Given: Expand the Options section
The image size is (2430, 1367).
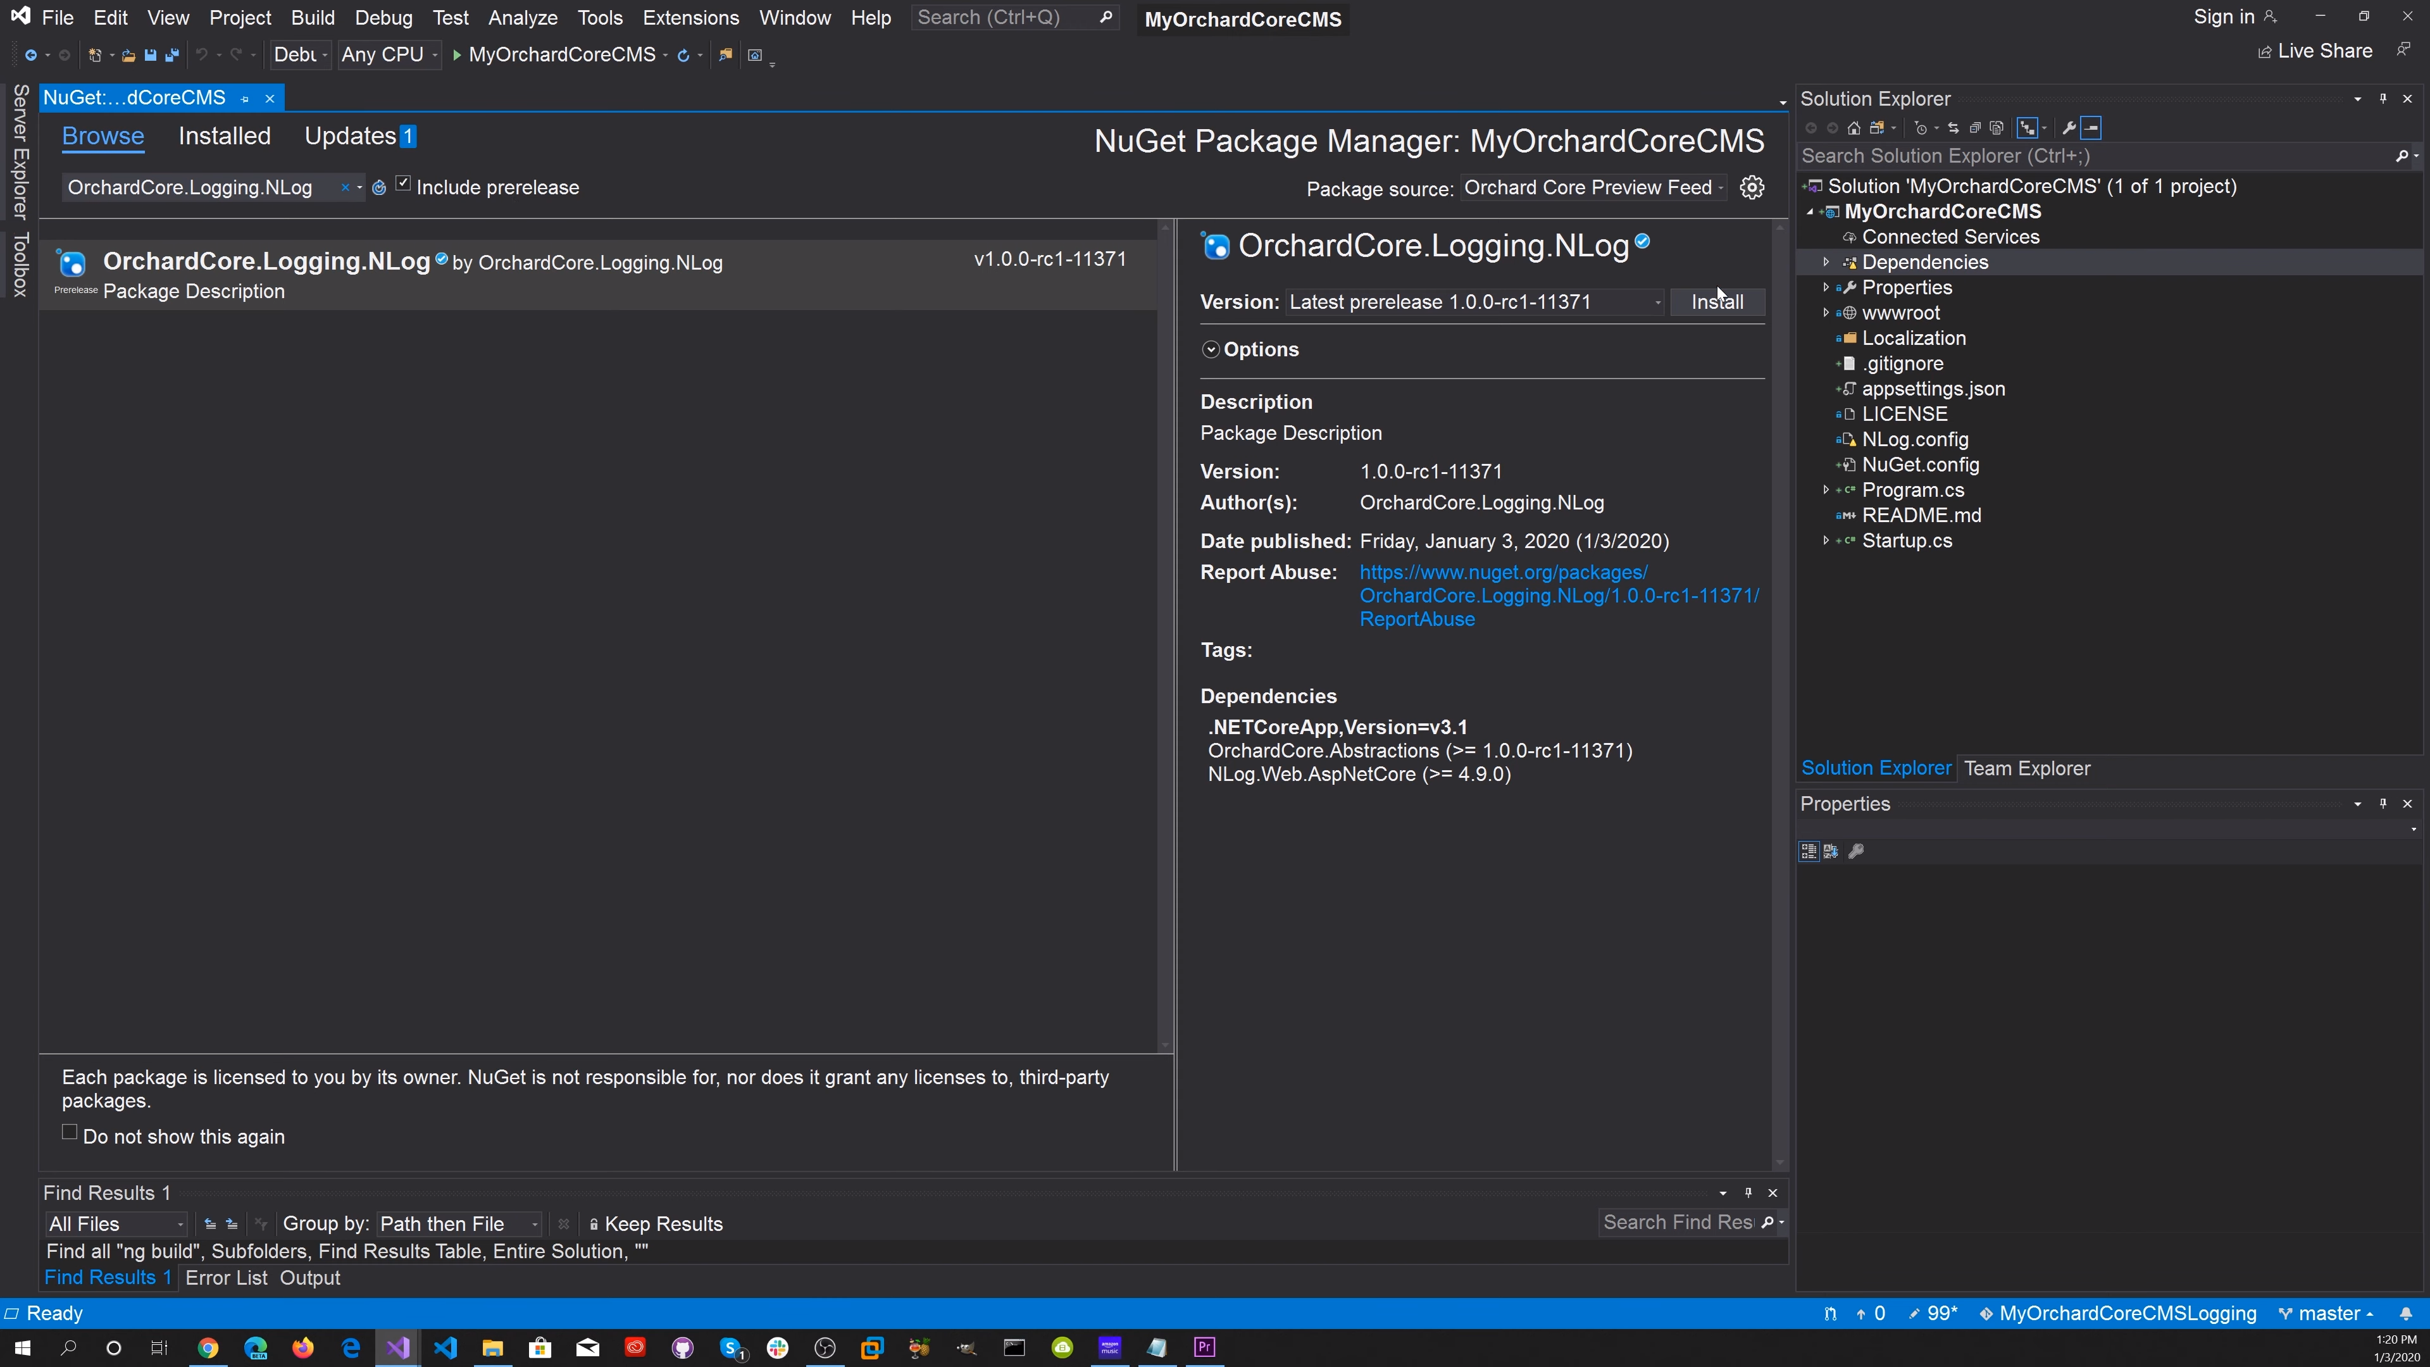Looking at the screenshot, I should [1211, 350].
